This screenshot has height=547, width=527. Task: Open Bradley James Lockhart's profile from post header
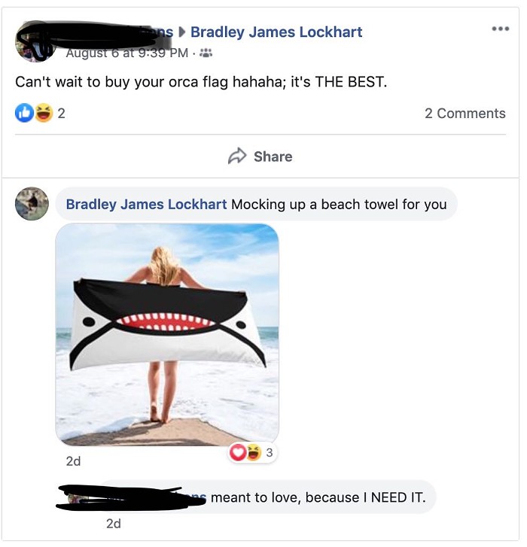276,32
